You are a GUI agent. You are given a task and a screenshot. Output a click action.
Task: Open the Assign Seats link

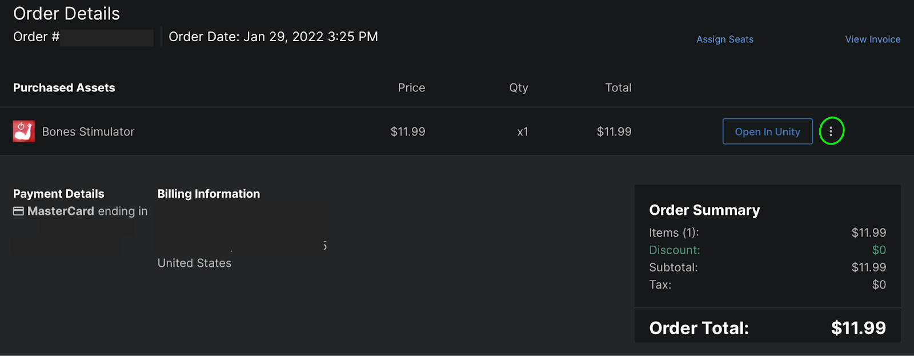pyautogui.click(x=725, y=39)
